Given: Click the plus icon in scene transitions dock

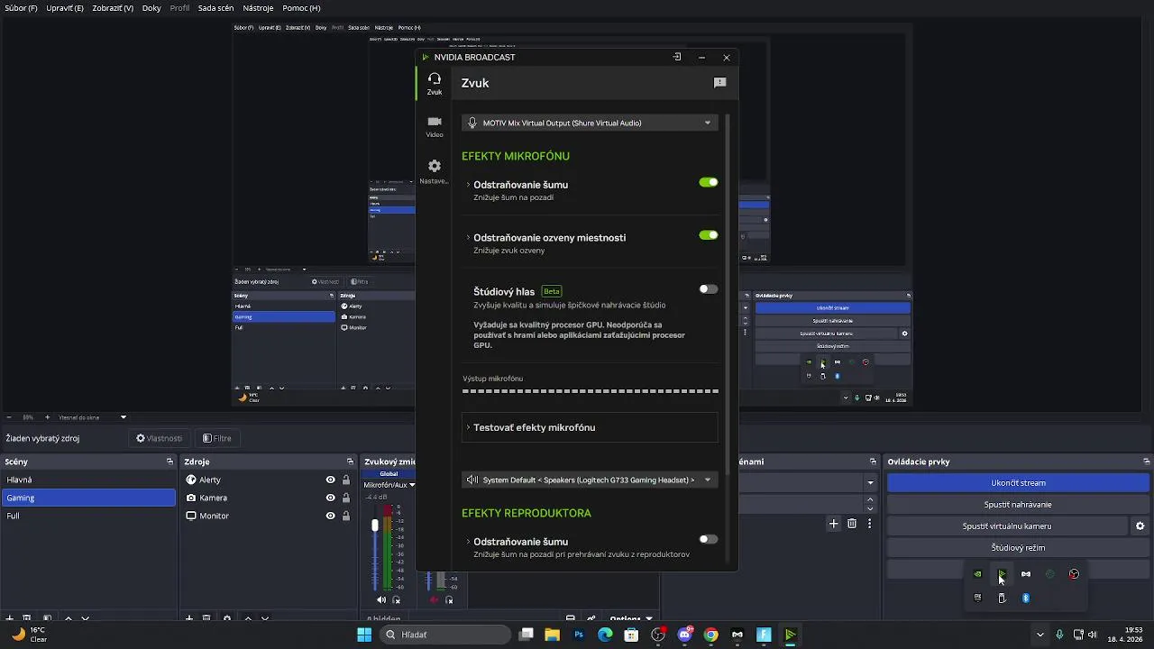Looking at the screenshot, I should coord(834,523).
